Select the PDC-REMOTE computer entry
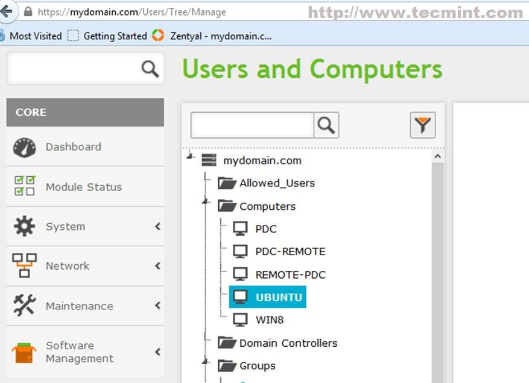Viewport: 529px width, 383px height. coord(280,252)
